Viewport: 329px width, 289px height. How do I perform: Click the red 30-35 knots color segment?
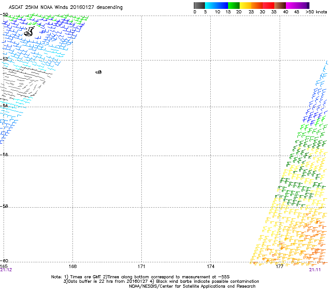[269, 5]
